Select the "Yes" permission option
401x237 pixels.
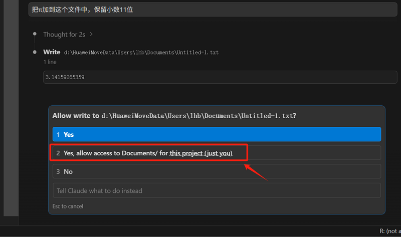[217, 134]
